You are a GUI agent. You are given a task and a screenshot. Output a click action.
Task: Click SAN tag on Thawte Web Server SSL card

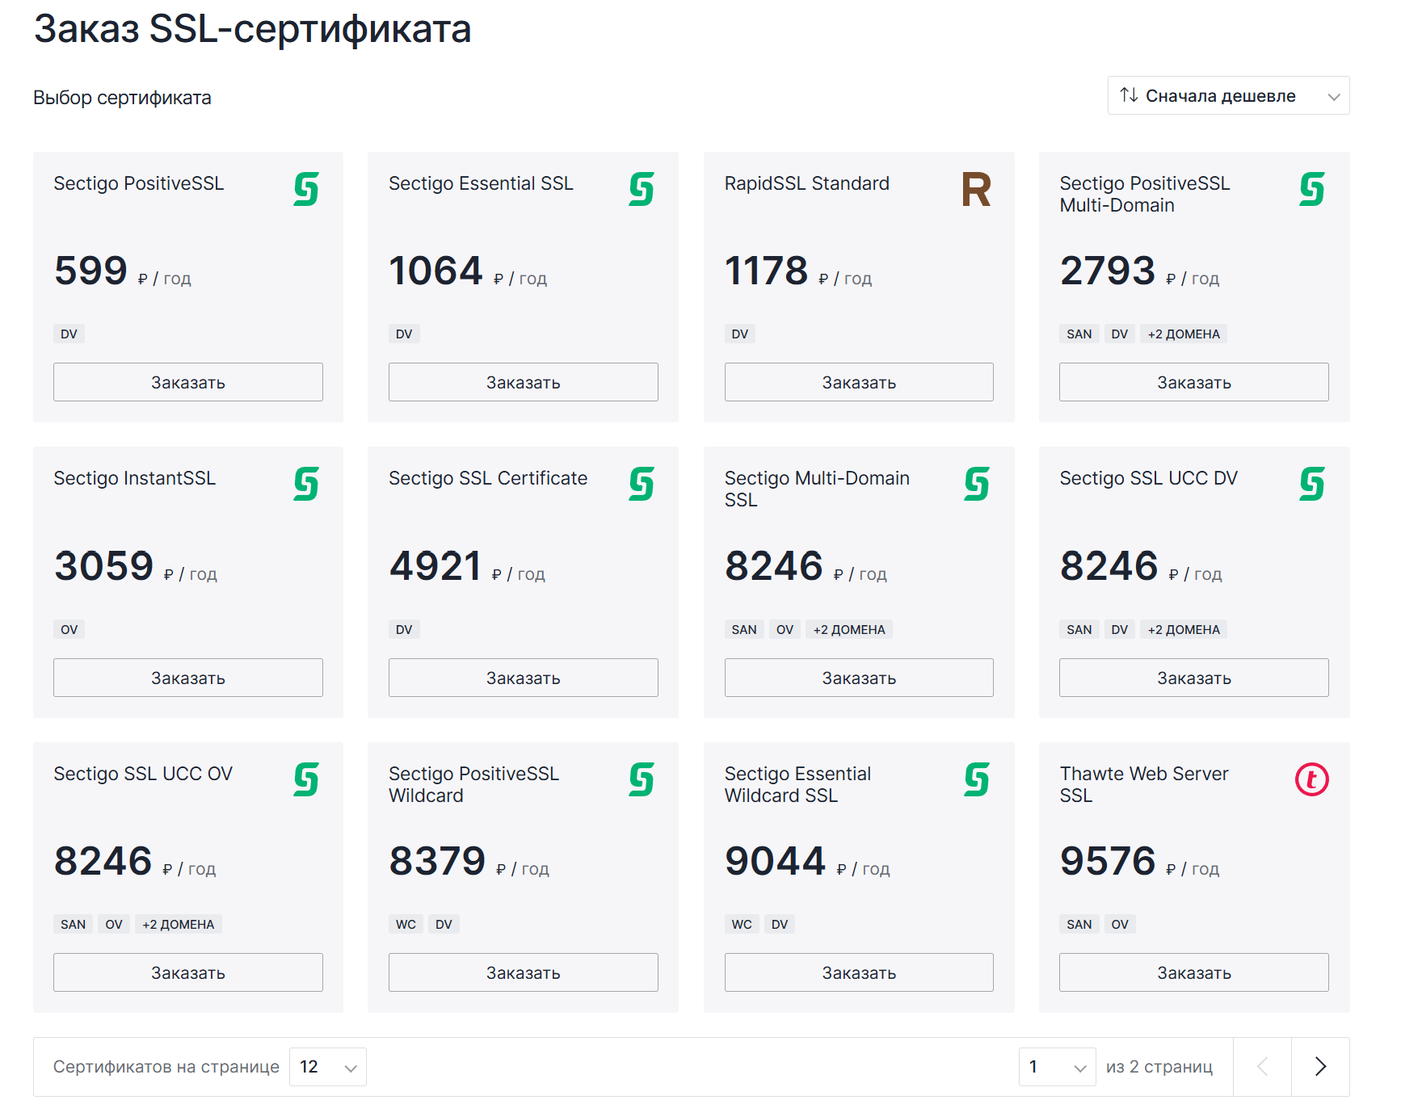pyautogui.click(x=1079, y=924)
